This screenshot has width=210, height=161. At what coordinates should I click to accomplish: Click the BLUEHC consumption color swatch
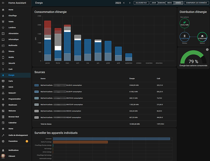[36, 85]
